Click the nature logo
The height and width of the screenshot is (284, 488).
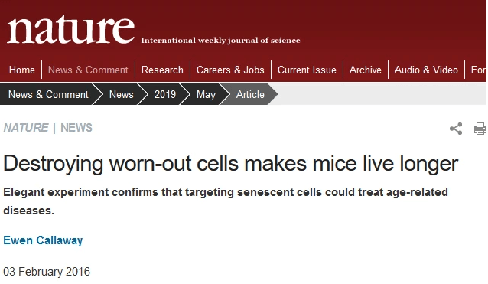(70, 30)
